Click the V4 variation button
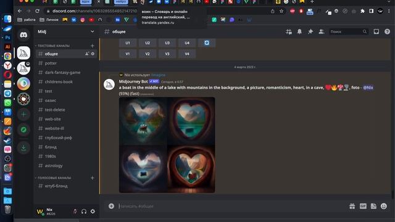This screenshot has width=395, height=222. pyautogui.click(x=187, y=54)
